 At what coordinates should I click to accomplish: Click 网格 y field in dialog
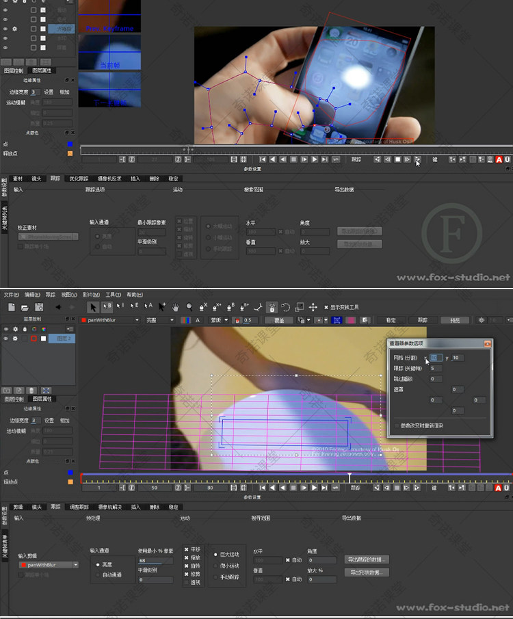[458, 358]
